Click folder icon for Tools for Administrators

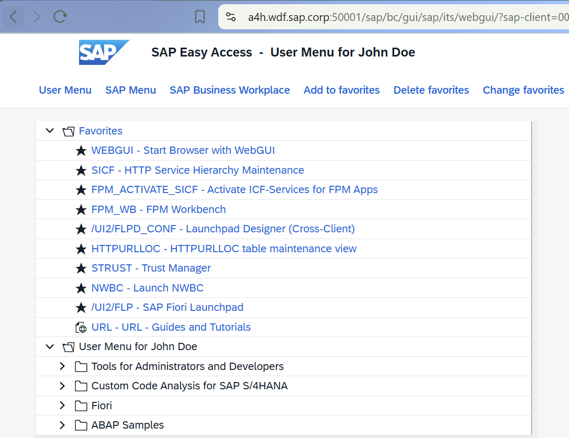pos(81,366)
